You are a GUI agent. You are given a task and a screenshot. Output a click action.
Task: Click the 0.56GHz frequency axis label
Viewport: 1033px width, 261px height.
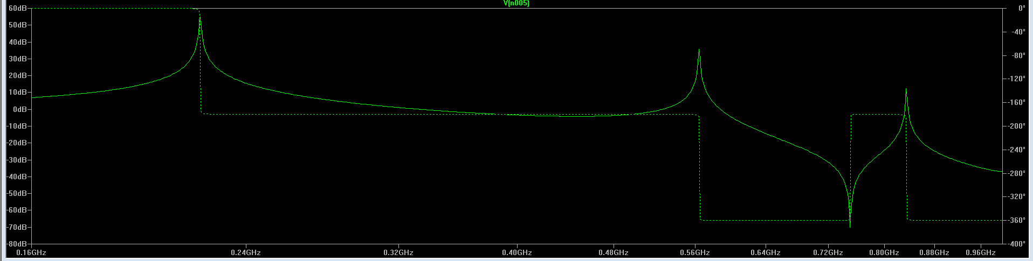[695, 252]
